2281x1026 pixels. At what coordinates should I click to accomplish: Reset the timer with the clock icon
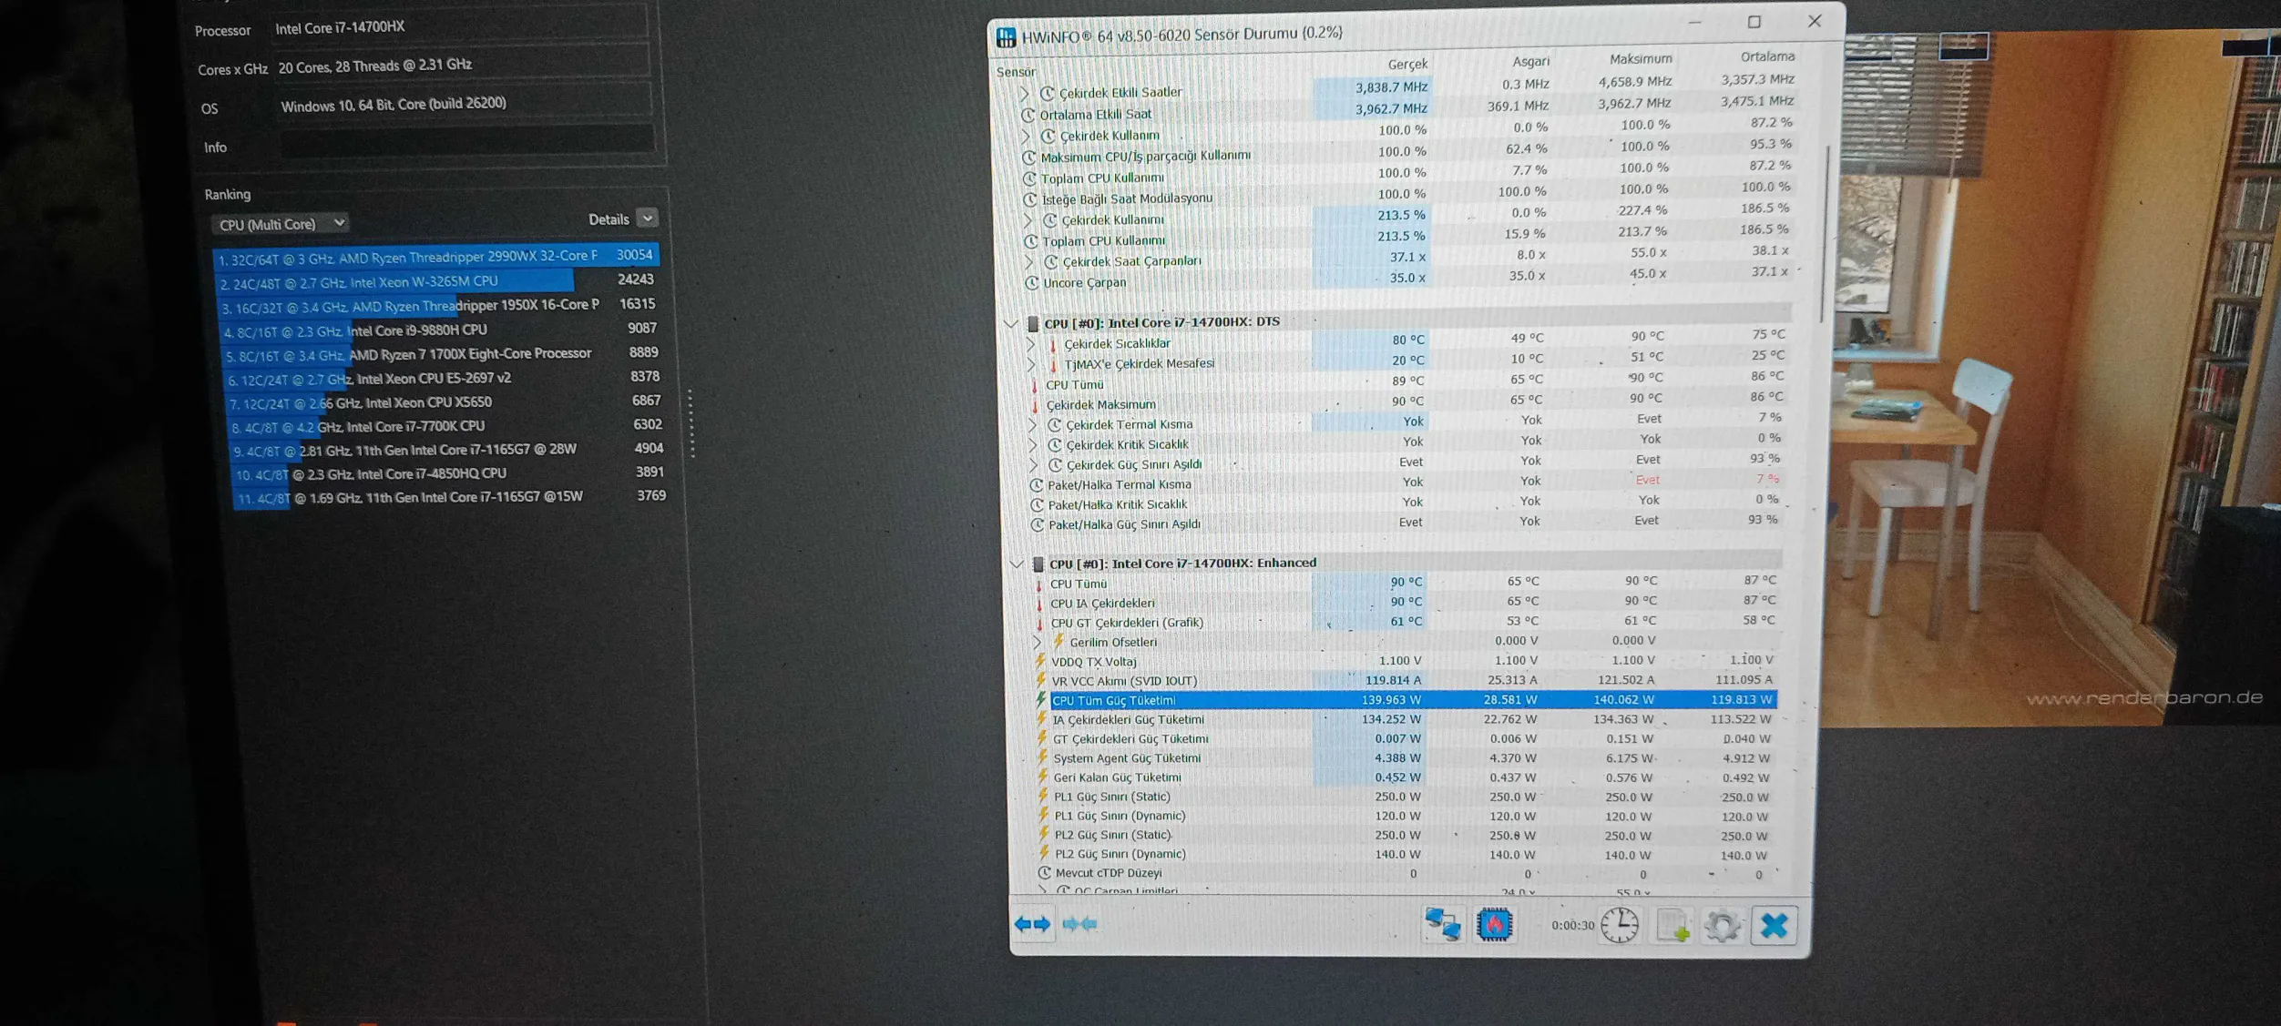point(1620,926)
